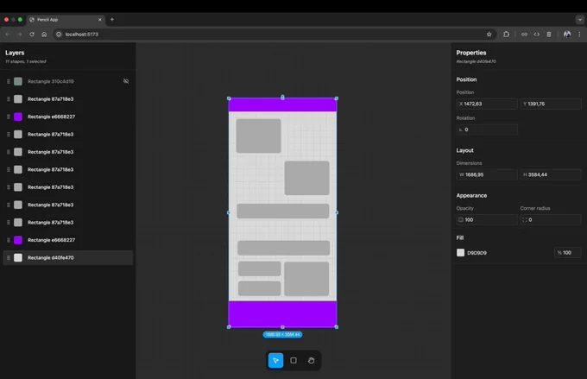Viewport: 587px width, 379px height.
Task: Click color thumbnail of Rectangle d40fe470 layer
Action: (18, 257)
